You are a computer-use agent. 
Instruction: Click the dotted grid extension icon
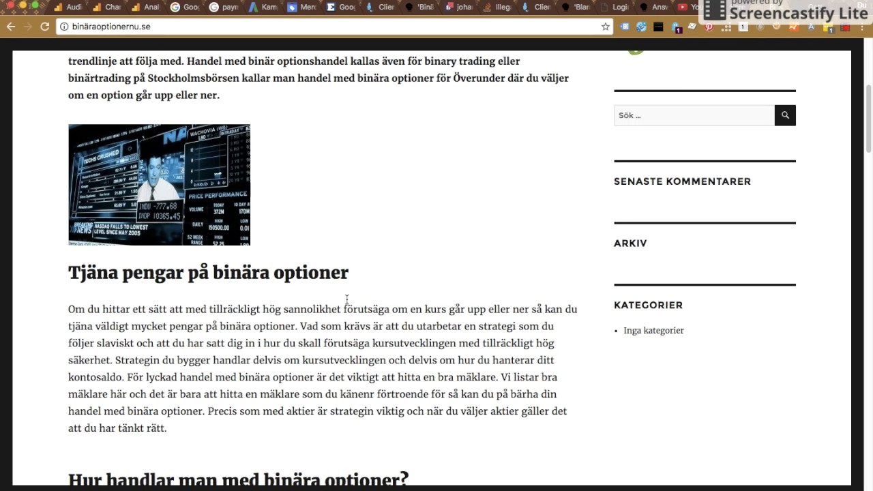pos(726,28)
